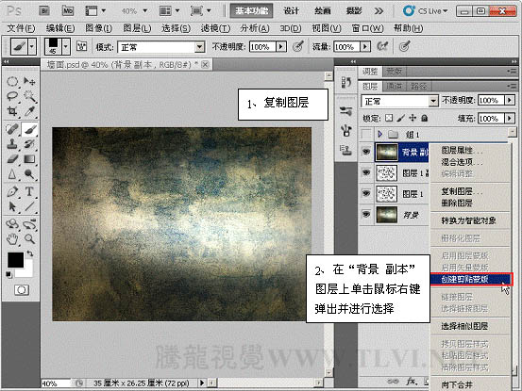Switch to the 设计 workspace

click(292, 11)
